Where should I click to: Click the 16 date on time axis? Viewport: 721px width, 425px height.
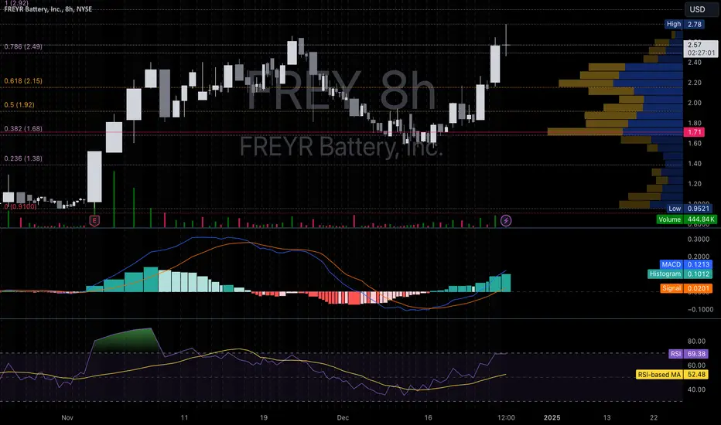(x=428, y=417)
